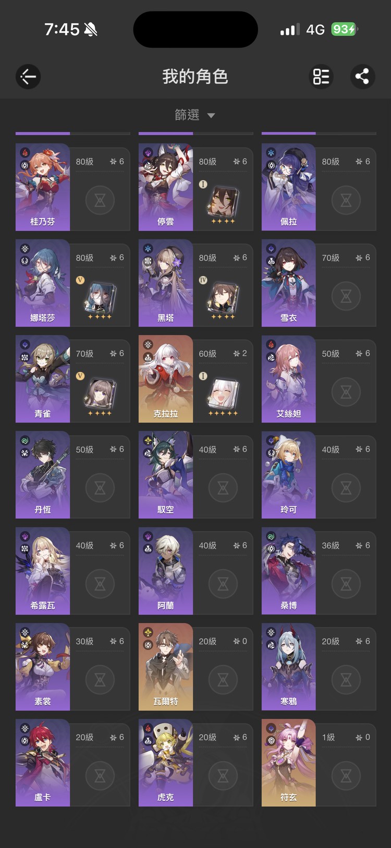
Task: Switch to list layout view icon
Action: (x=321, y=77)
